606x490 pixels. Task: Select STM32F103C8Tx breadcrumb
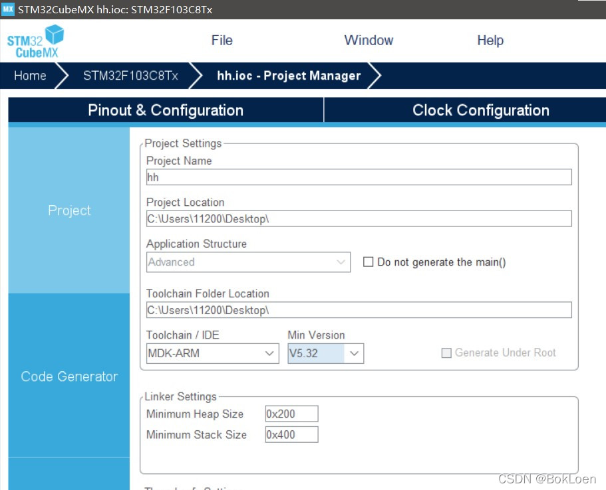(x=130, y=75)
